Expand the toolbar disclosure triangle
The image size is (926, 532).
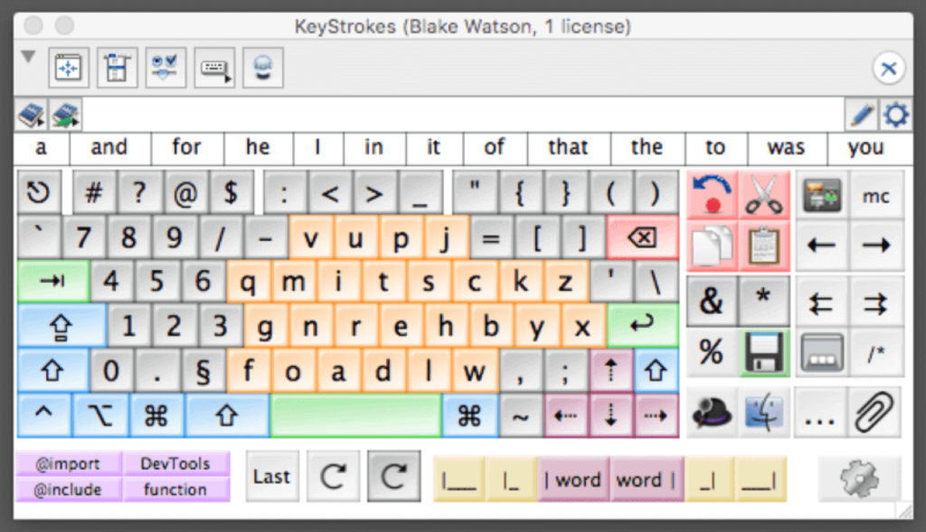(28, 57)
